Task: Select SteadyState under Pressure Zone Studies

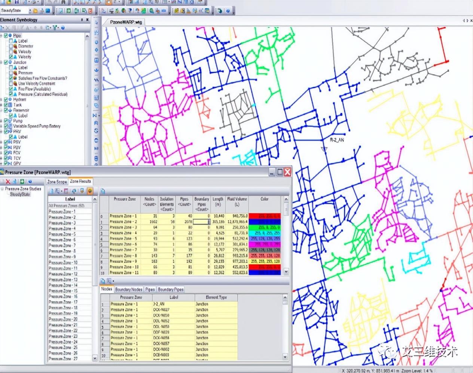Action: (x=19, y=193)
